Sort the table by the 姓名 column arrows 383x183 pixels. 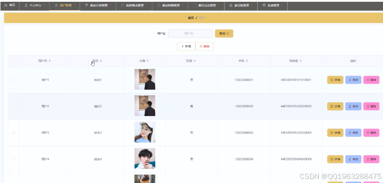click(101, 61)
